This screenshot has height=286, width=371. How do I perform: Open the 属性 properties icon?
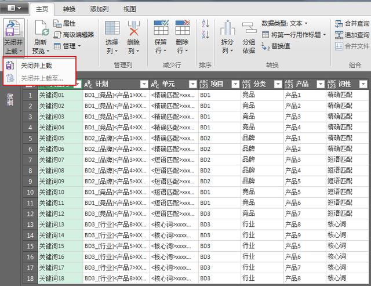coord(57,23)
